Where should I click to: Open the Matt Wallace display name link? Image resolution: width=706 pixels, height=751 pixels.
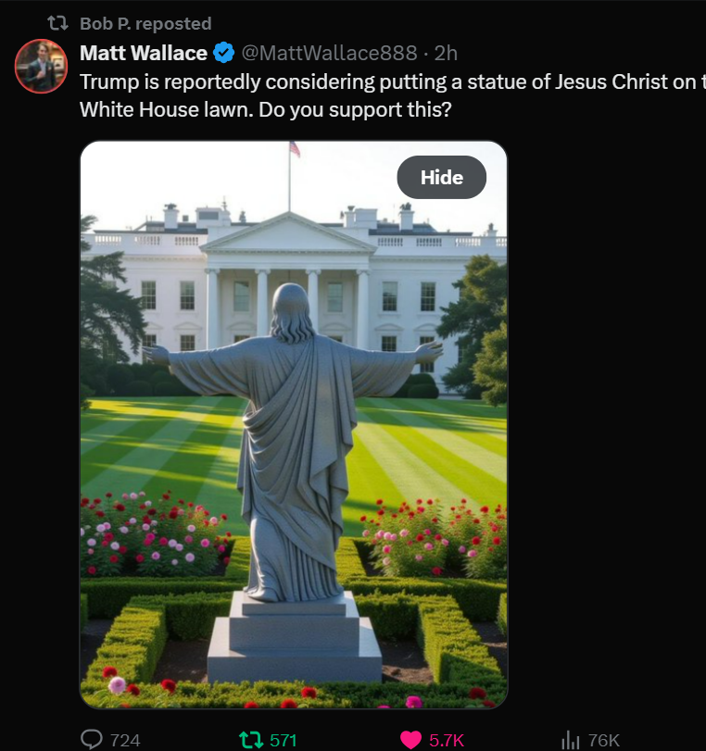[144, 53]
